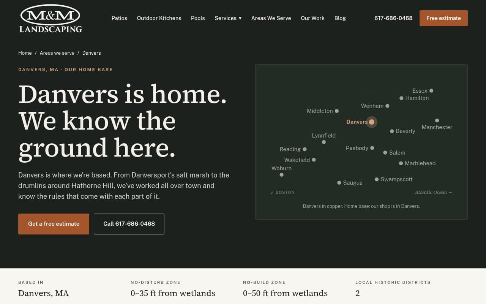Image resolution: width=486 pixels, height=304 pixels.
Task: Call 617-686-0468 from the header
Action: pos(393,18)
